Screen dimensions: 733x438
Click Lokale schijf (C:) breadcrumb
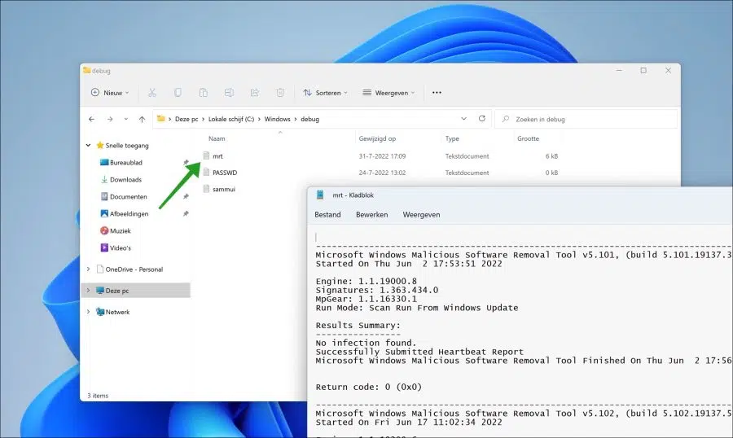pyautogui.click(x=231, y=119)
